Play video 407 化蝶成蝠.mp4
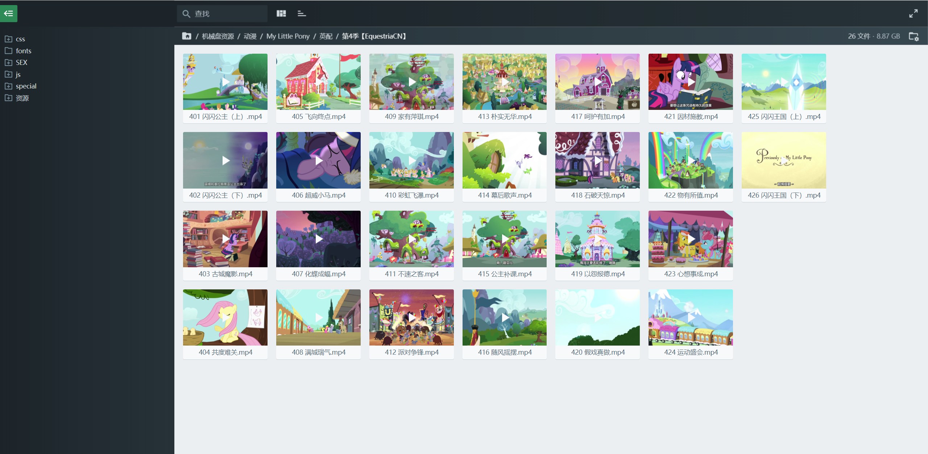 point(318,239)
